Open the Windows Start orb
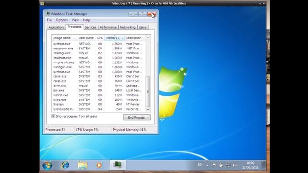Image resolution: width=308 pixels, height=173 pixels. coord(47,165)
